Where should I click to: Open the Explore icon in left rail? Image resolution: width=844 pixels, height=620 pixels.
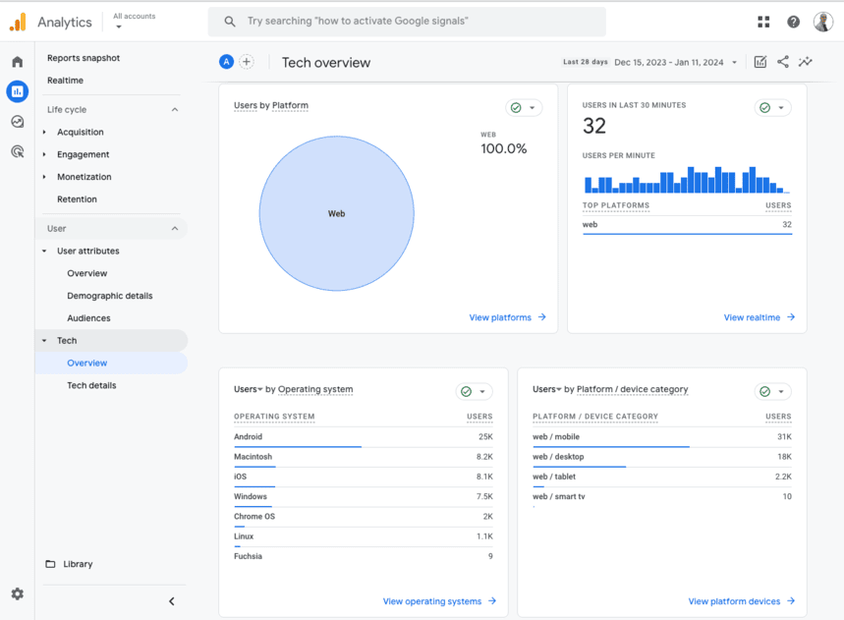point(18,122)
